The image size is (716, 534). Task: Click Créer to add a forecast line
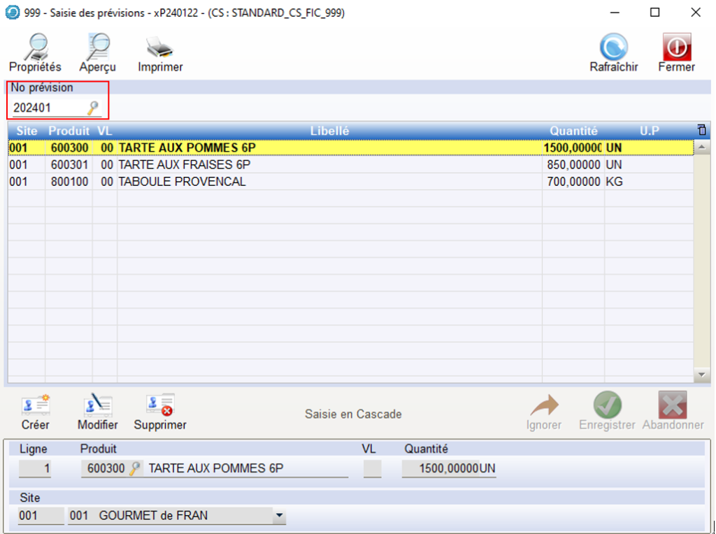35,406
